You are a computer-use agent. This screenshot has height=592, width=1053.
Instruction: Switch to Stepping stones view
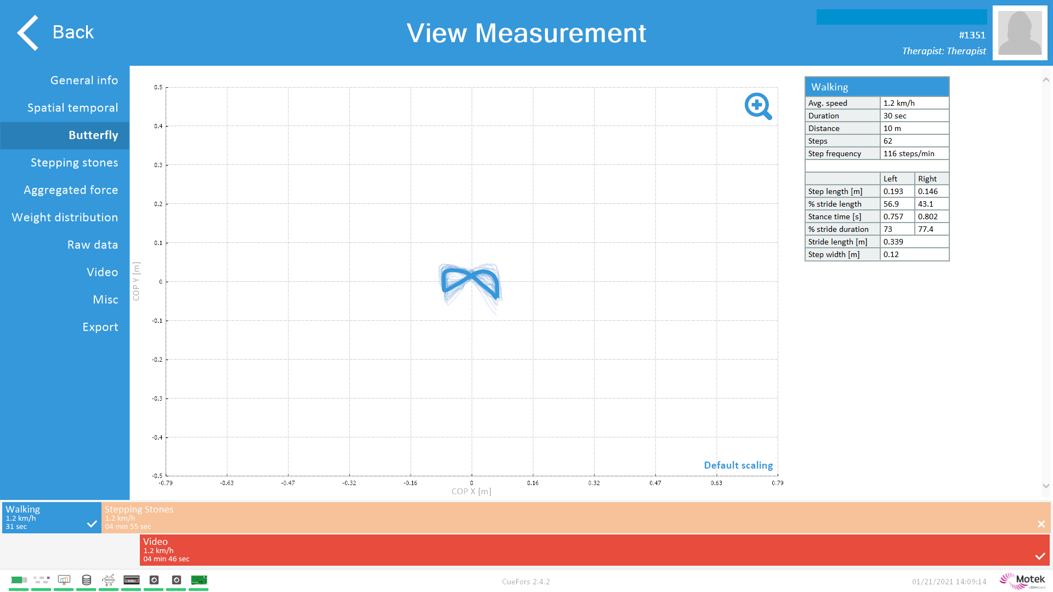(74, 163)
